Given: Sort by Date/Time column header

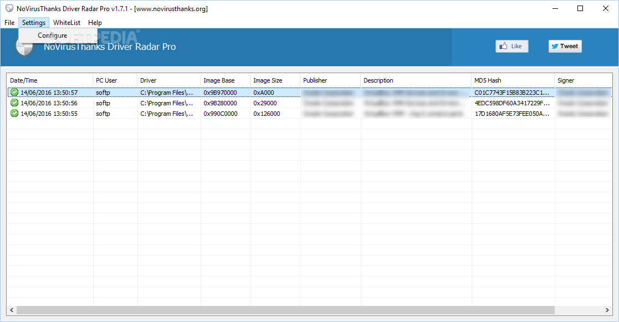Looking at the screenshot, I should pos(50,80).
